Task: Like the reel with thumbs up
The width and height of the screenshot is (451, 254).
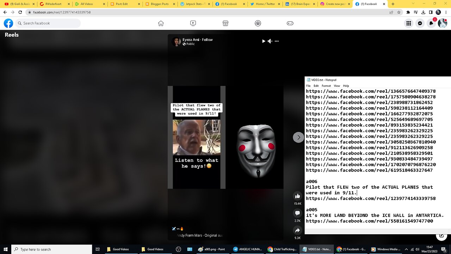Action: (297, 196)
